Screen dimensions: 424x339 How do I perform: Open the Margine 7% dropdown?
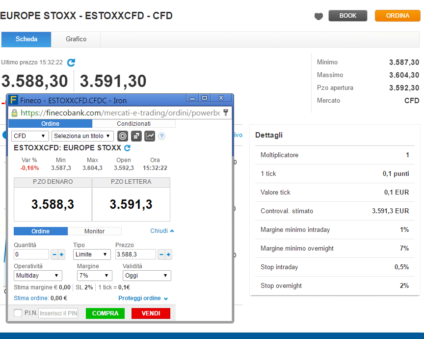94,276
